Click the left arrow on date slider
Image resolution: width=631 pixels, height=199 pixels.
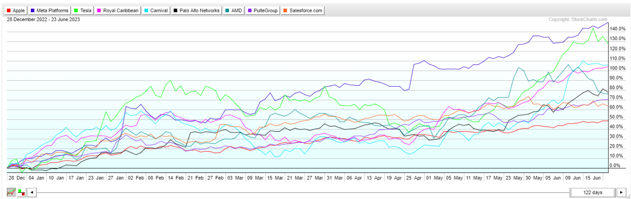pos(32,193)
